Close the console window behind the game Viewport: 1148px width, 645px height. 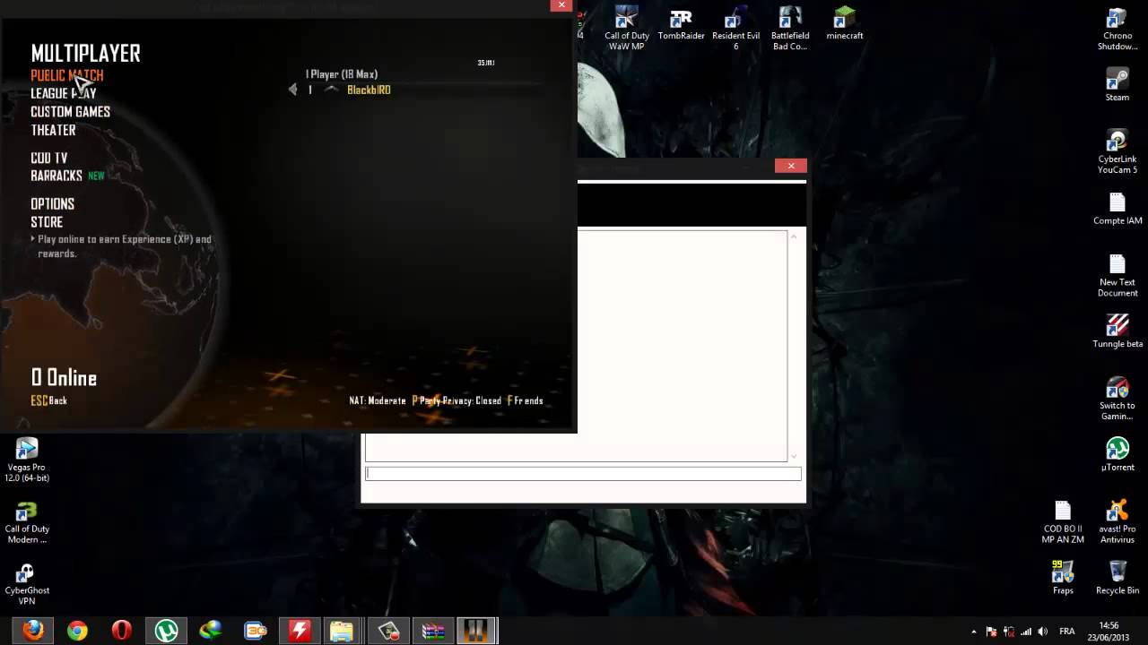point(791,166)
